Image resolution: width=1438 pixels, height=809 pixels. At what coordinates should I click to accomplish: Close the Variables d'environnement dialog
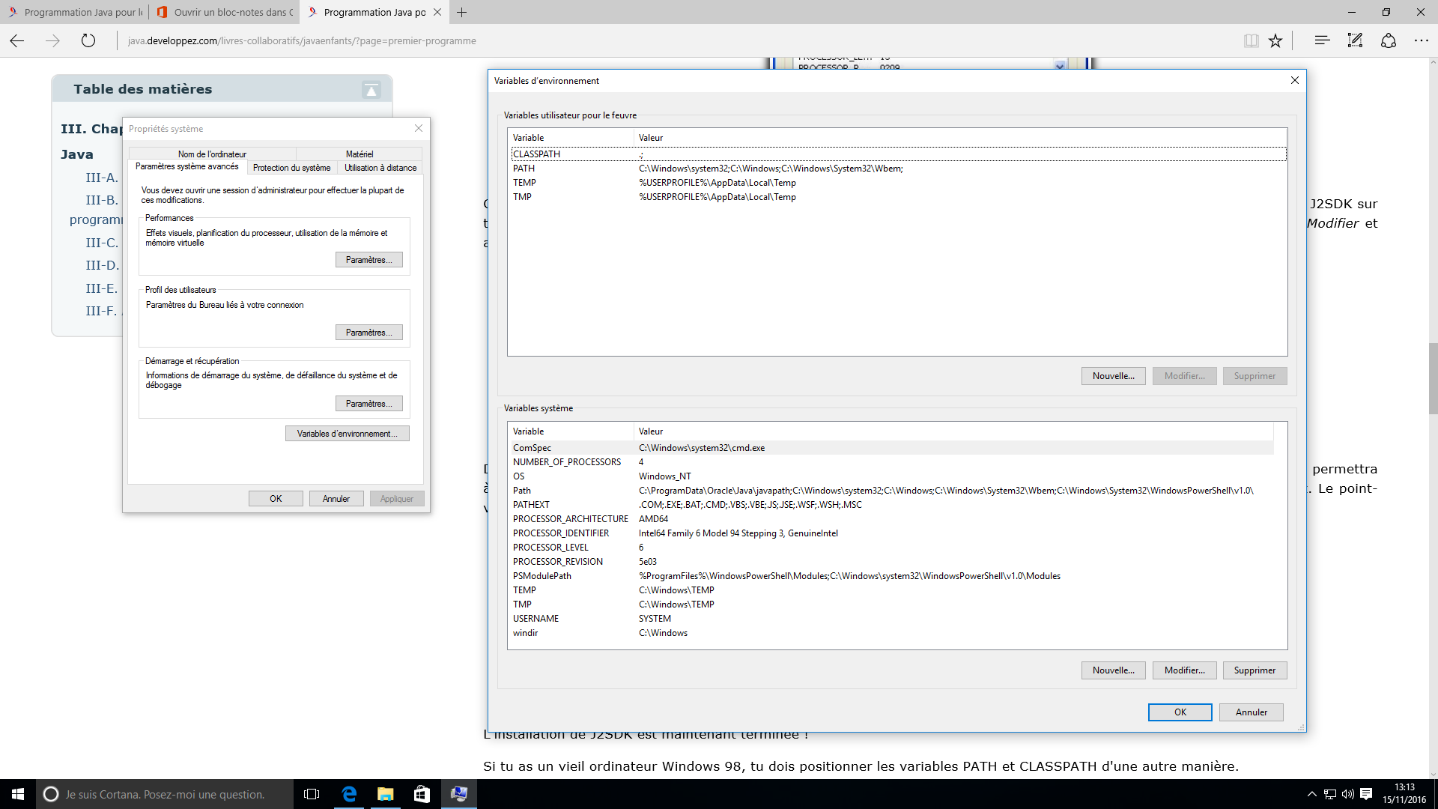[1295, 80]
